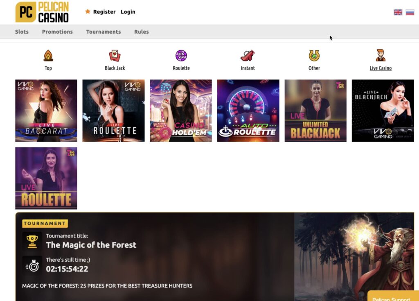419x301 pixels.
Task: Launch the Live Baccarat game thumbnail
Action: click(x=46, y=111)
